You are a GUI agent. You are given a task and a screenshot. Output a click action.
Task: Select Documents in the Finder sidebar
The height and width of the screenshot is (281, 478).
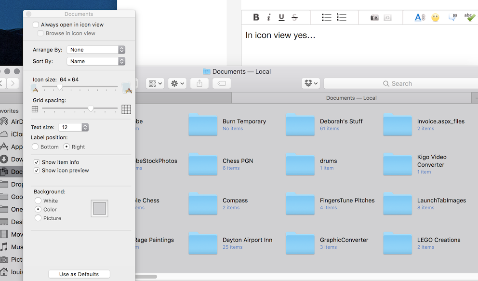[x=12, y=172]
